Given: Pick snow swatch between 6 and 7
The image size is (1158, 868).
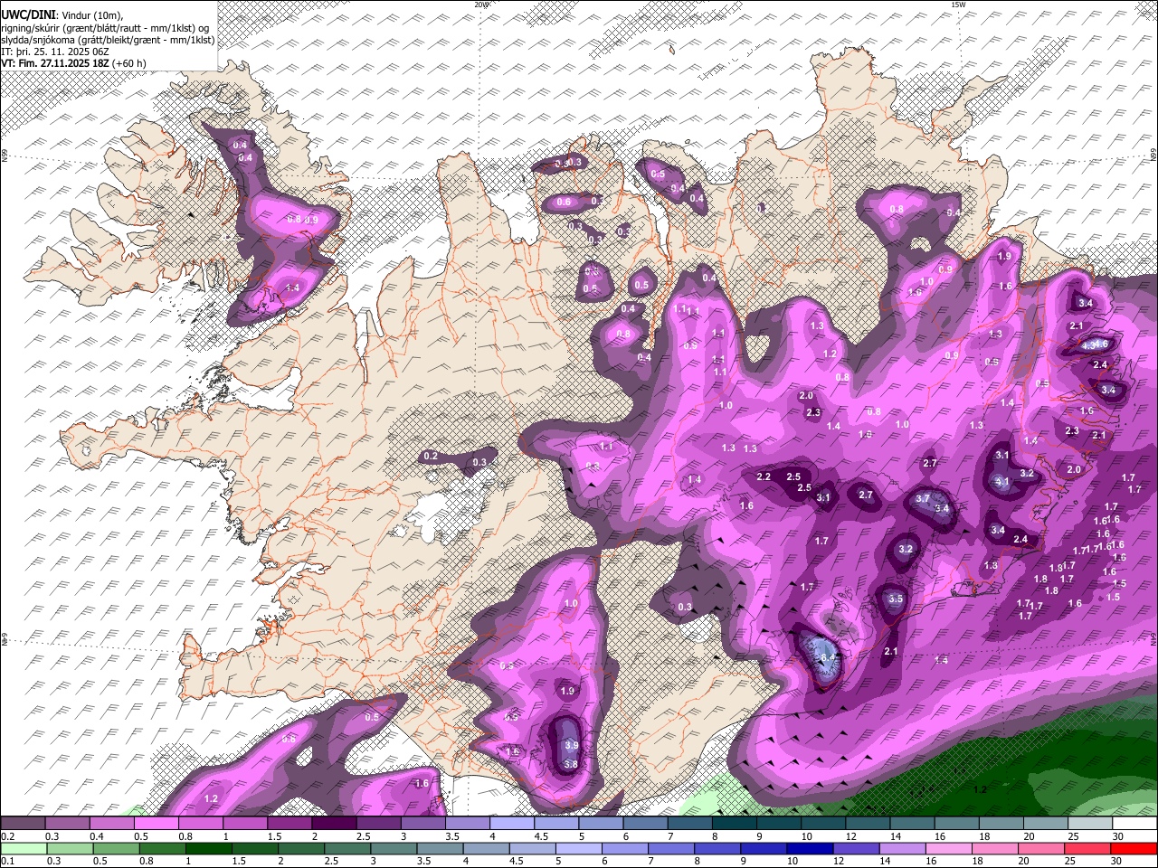Looking at the screenshot, I should click(645, 824).
